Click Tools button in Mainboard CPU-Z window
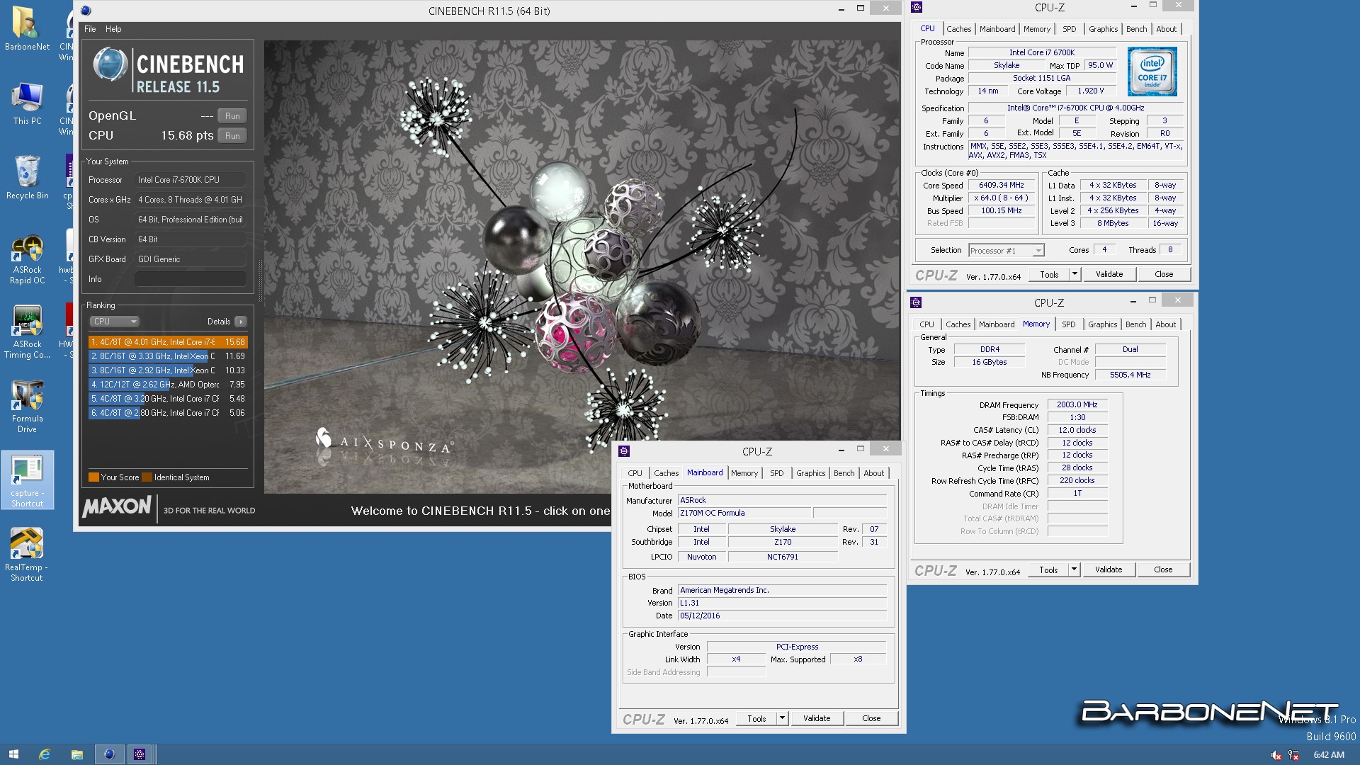1360x765 pixels. 756,718
